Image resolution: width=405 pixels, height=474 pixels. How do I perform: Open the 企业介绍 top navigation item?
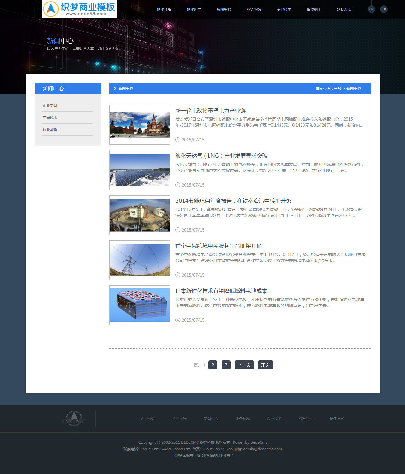click(x=164, y=9)
